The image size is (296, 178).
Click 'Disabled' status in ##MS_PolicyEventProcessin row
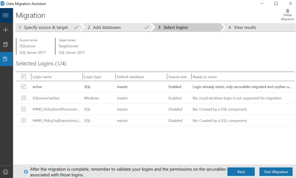pyautogui.click(x=175, y=109)
